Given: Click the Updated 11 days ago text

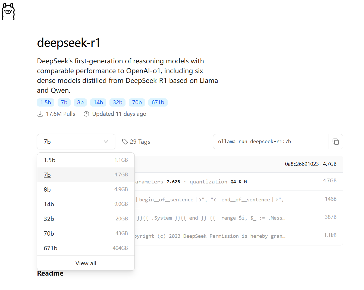Looking at the screenshot, I should pos(119,114).
